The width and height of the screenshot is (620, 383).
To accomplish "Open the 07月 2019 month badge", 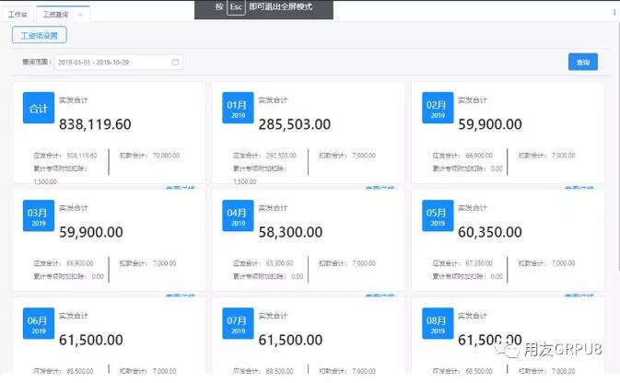I will [238, 324].
